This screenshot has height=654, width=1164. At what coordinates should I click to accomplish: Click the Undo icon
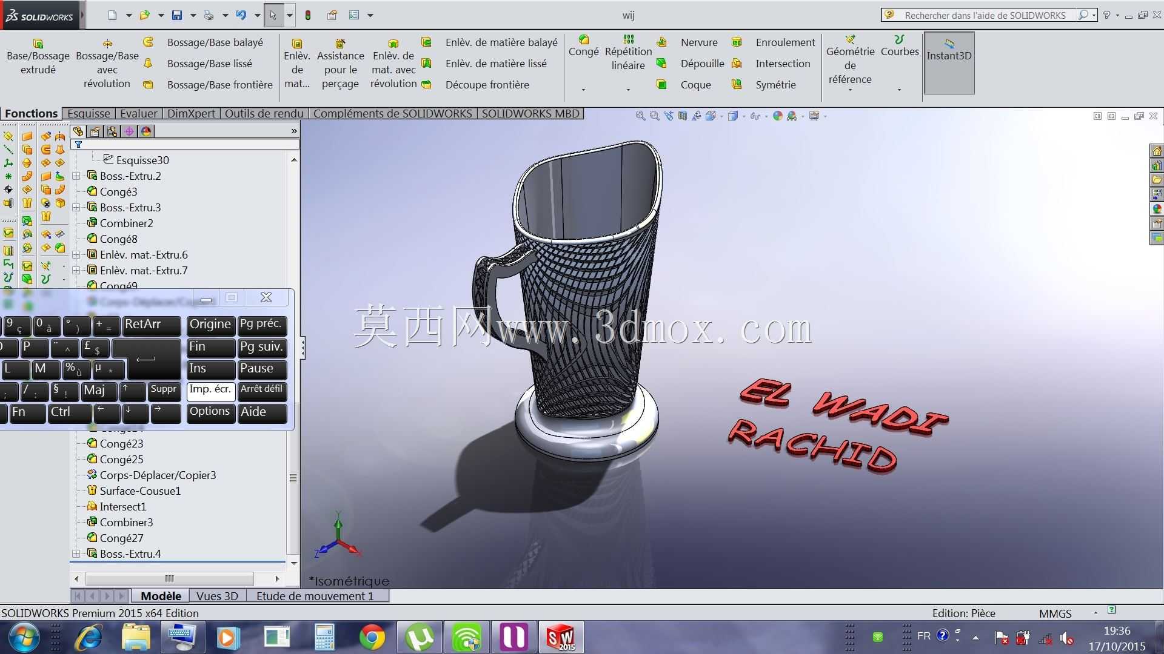(241, 15)
